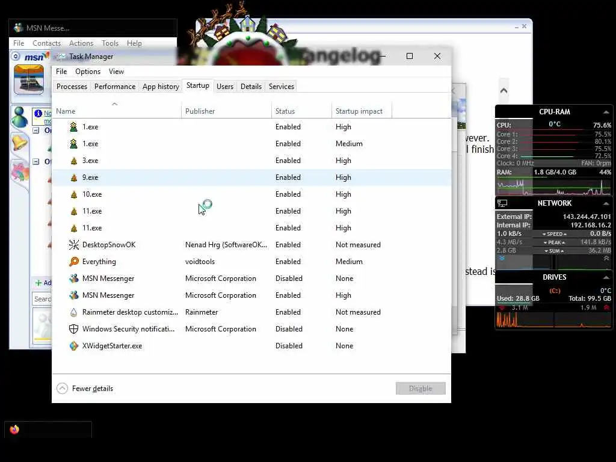Collapse the Online contacts group in MSN
This screenshot has width=616, height=462.
(35, 131)
